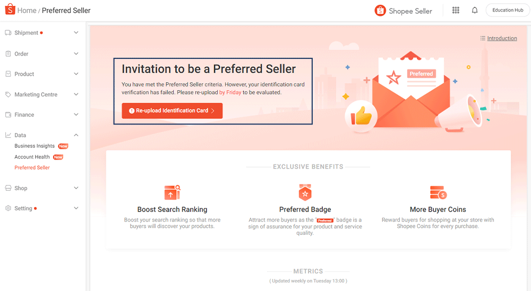The image size is (531, 291).
Task: Click the Education Hub button
Action: pos(508,10)
